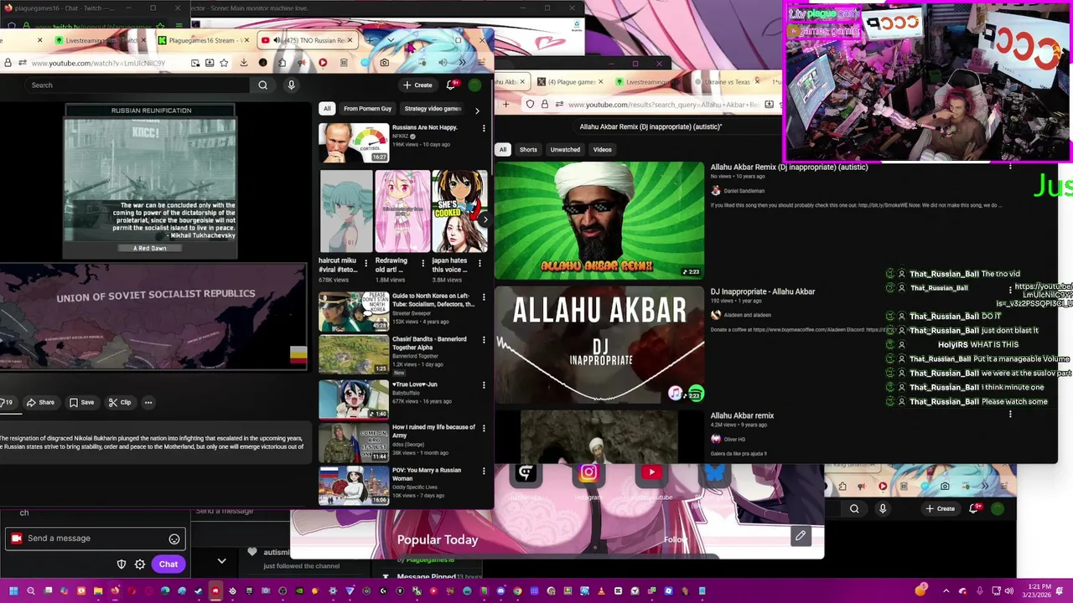This screenshot has height=603, width=1073.
Task: Open 'Guide to North Korea' video thumbnail
Action: point(354,312)
